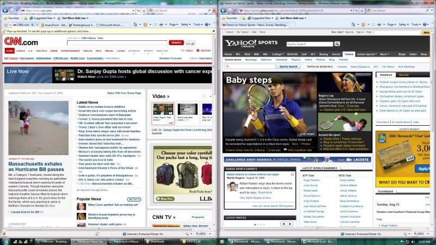This screenshot has width=436, height=245.
Task: Open Rankings in Yahoo tennis sub-navigation
Action: point(251,60)
